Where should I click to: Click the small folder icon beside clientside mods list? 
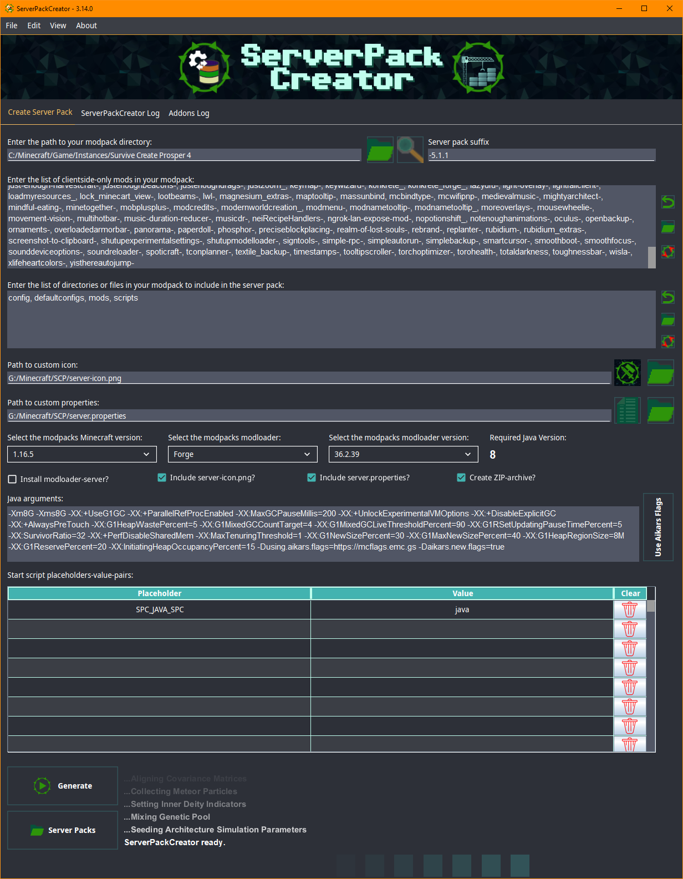[668, 227]
